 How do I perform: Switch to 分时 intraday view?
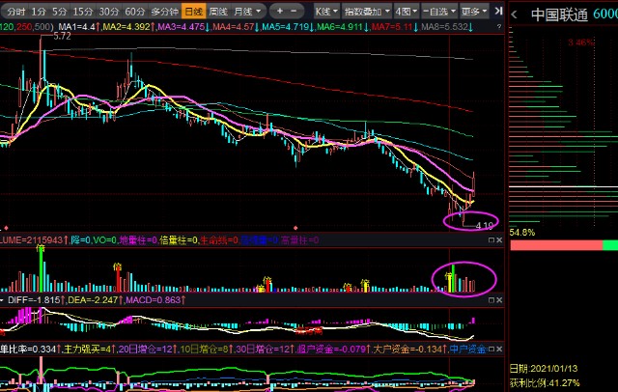[16, 11]
